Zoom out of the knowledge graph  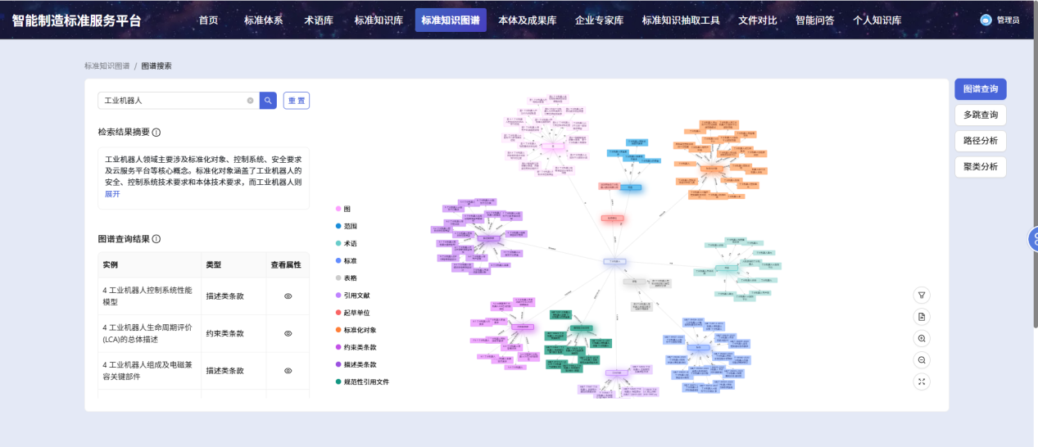click(922, 359)
